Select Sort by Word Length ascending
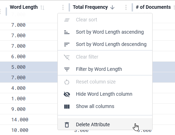Screen dimensions: 175x135 (105, 32)
